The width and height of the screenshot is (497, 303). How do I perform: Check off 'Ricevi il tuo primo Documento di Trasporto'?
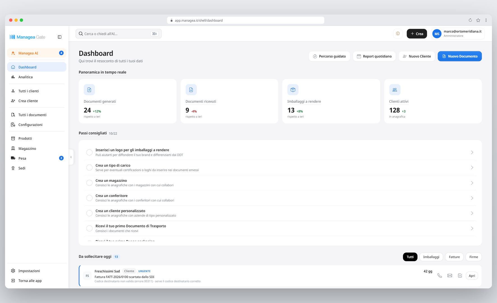89,228
